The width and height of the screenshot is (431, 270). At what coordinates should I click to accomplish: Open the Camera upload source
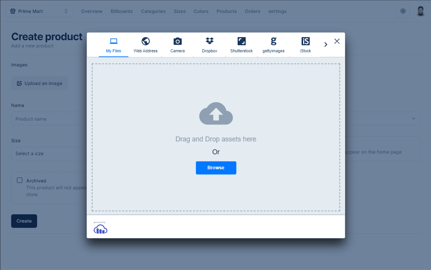(177, 41)
